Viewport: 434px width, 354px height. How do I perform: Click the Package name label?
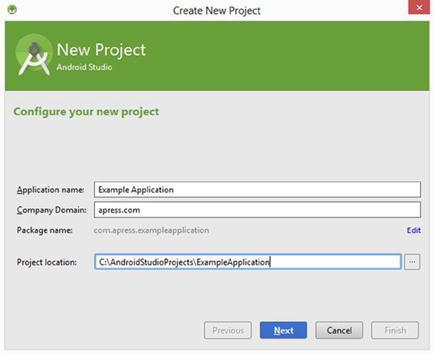click(x=44, y=230)
